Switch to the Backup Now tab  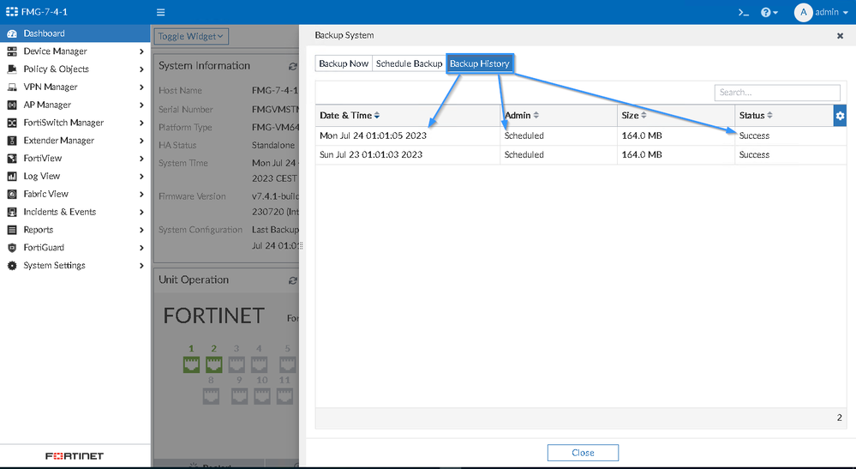(x=344, y=63)
